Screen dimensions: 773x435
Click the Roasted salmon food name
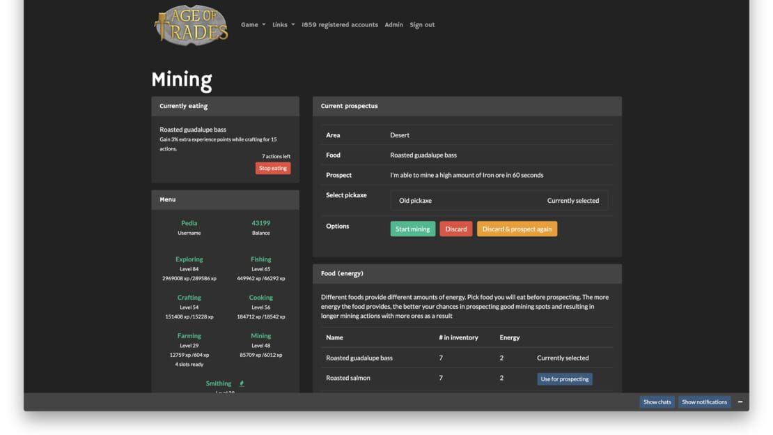[348, 379]
